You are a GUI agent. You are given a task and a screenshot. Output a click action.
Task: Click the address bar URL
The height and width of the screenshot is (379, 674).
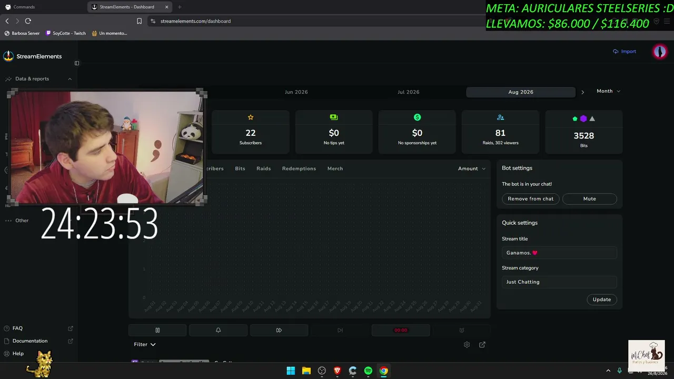tap(195, 21)
